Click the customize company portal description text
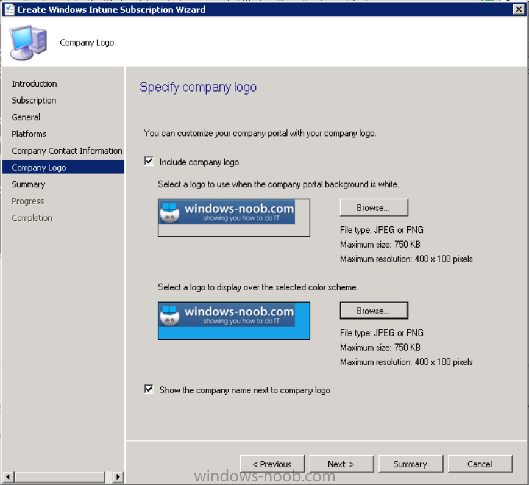The image size is (529, 485). coord(260,134)
